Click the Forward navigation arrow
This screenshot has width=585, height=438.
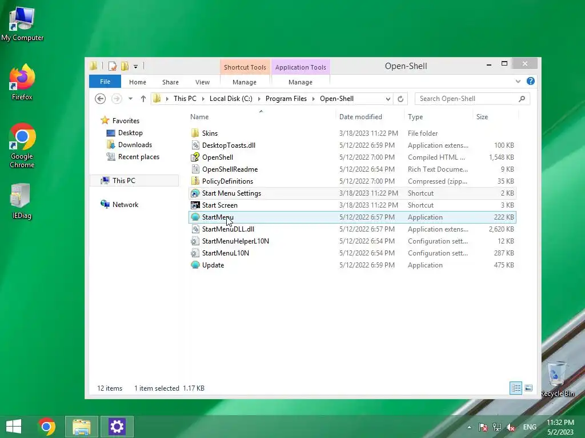(x=117, y=99)
